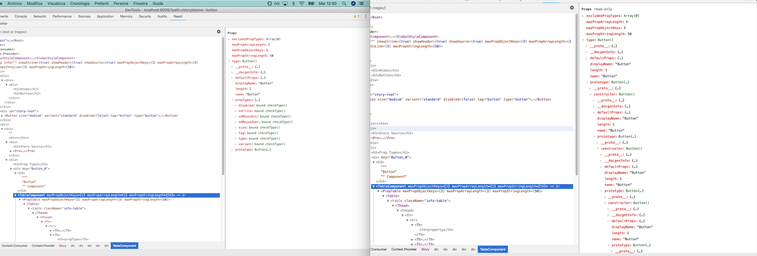The width and height of the screenshot is (757, 256).
Task: Expand __docgenInfo in left Props panel
Action: point(232,72)
